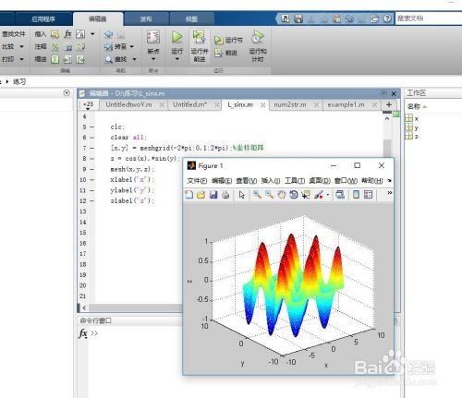Select the Edit Plot arrow tool

(241, 195)
